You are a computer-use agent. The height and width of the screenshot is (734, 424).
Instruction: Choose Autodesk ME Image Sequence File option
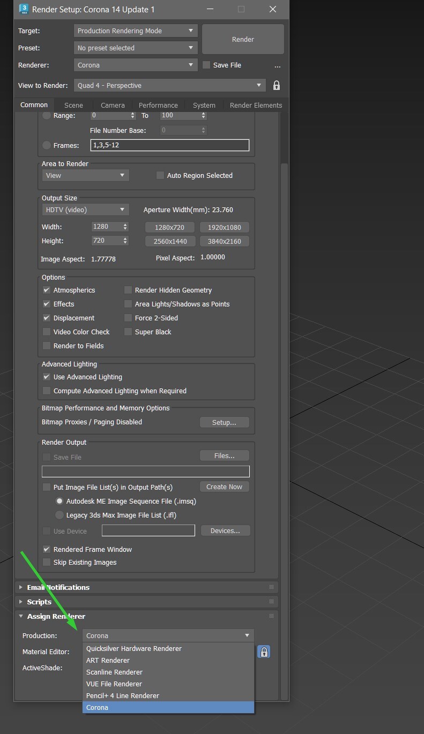(x=59, y=501)
